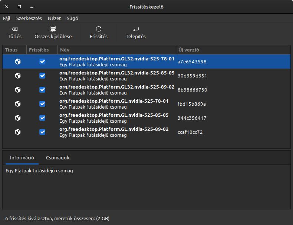This screenshot has height=225, width=293.
Task: Uncheck update for GL.nvidia-525-85-05
Action: pos(42,118)
